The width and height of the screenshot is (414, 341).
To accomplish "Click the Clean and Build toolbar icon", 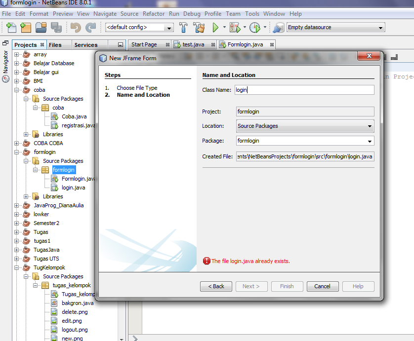I will coord(199,28).
